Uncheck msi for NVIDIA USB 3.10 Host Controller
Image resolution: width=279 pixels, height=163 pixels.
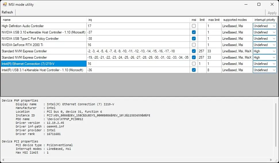click(x=194, y=32)
